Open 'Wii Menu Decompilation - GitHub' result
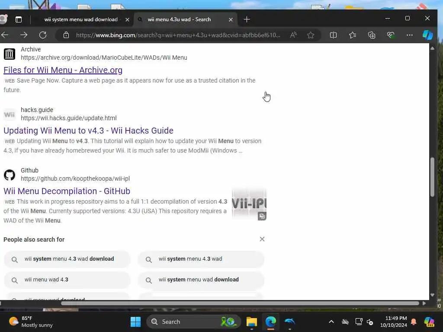Viewport: 443px width, 332px height. [x=67, y=191]
